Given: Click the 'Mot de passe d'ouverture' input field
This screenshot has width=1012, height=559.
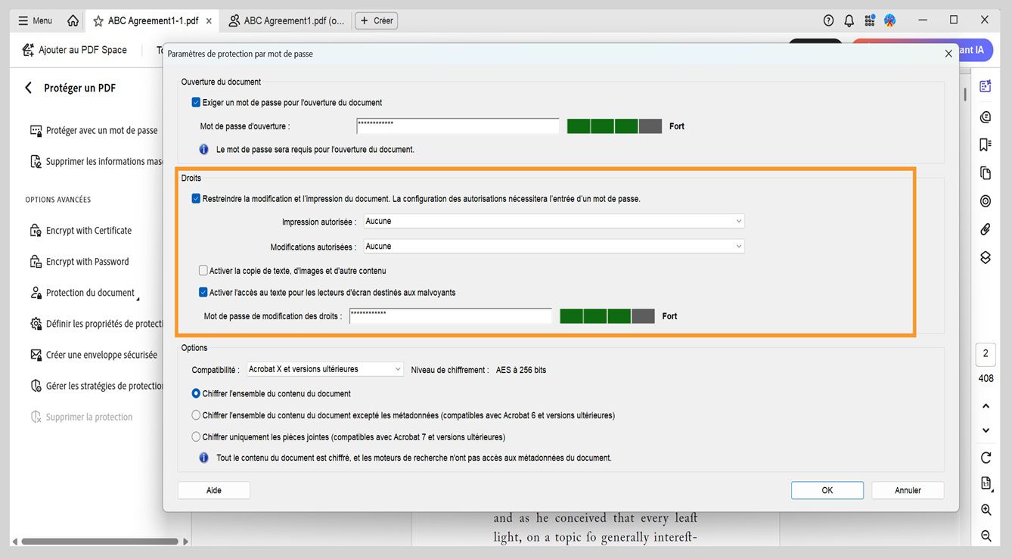Looking at the screenshot, I should [x=457, y=126].
